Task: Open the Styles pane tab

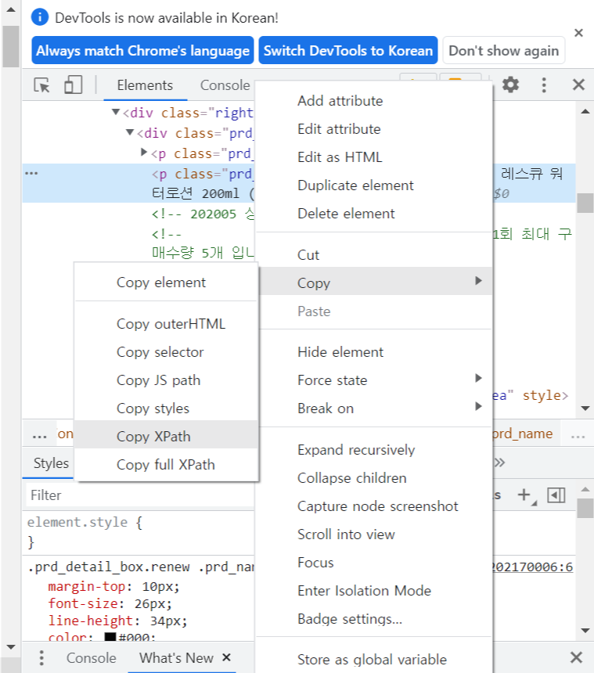Action: [x=51, y=463]
